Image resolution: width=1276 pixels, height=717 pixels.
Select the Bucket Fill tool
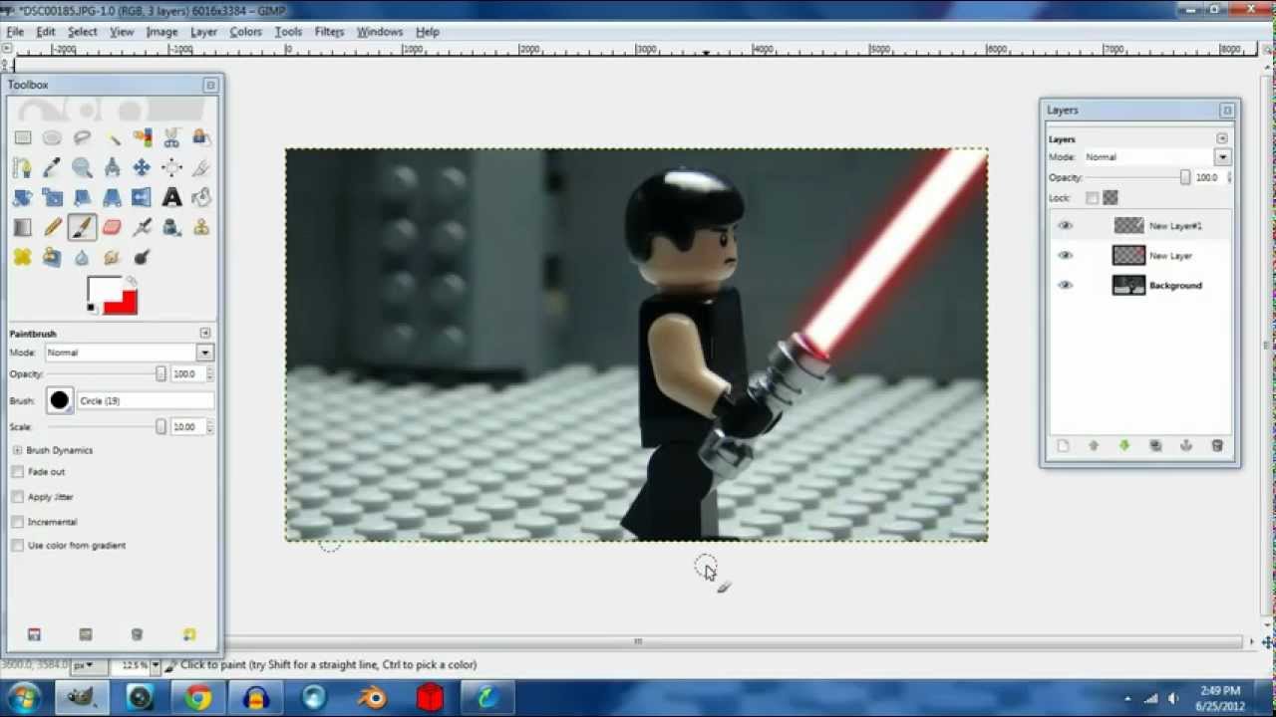click(201, 197)
